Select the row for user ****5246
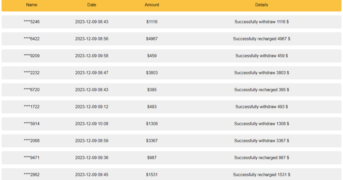343x180 pixels. pos(171,22)
